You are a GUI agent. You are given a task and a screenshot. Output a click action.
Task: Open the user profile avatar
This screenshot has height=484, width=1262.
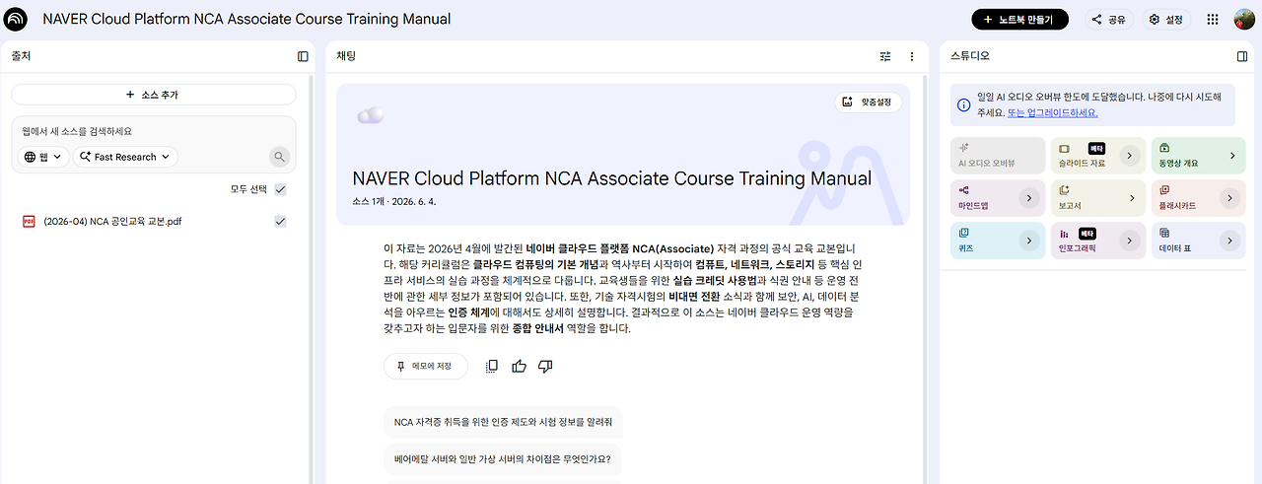coord(1244,19)
